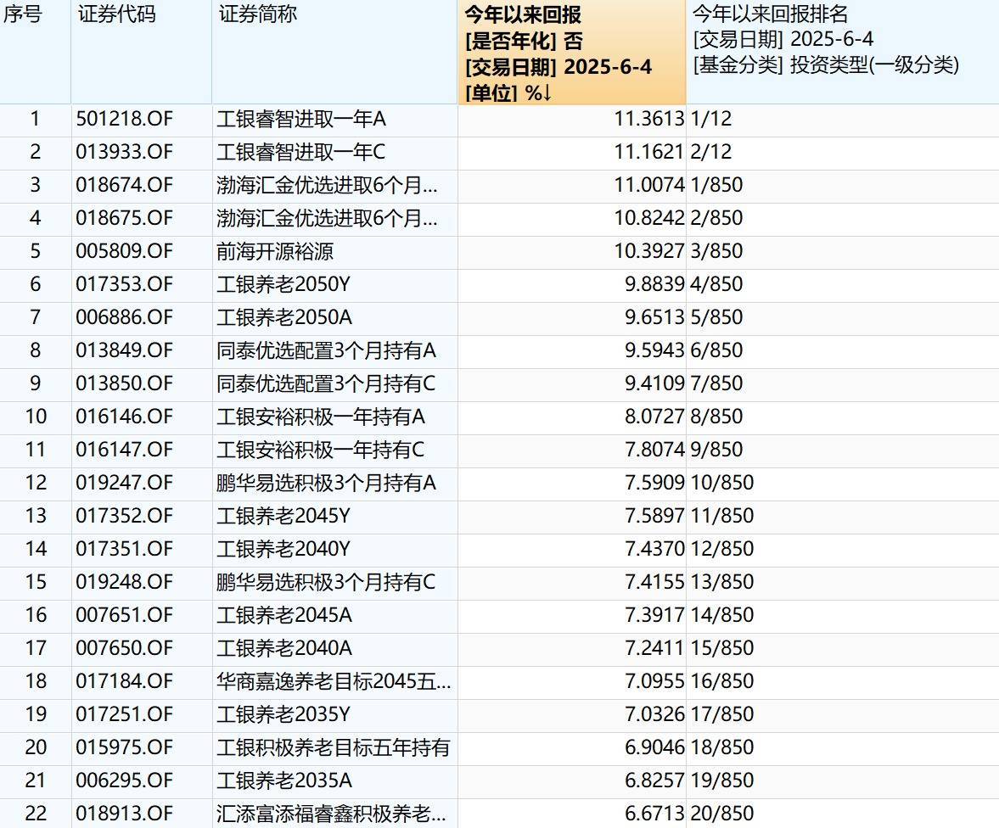The image size is (999, 828).
Task: Click the 序号 column header
Action: click(23, 15)
